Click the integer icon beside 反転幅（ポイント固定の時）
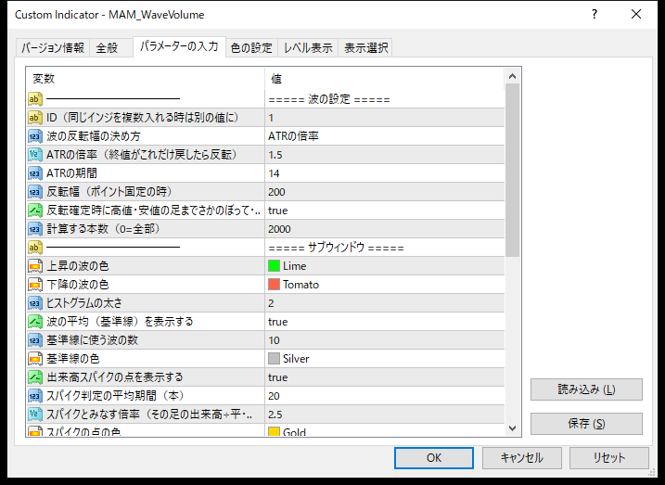Image resolution: width=665 pixels, height=485 pixels. point(35,192)
